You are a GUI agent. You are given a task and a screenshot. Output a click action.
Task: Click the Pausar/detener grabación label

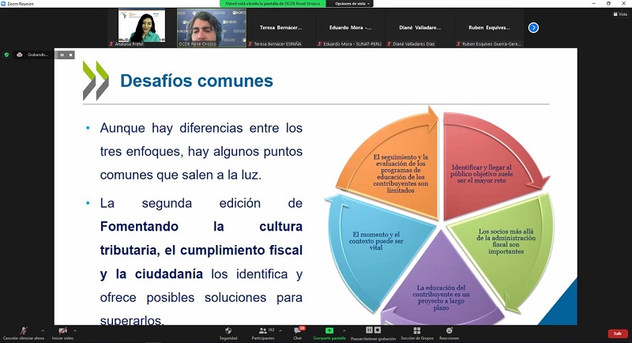tap(373, 338)
